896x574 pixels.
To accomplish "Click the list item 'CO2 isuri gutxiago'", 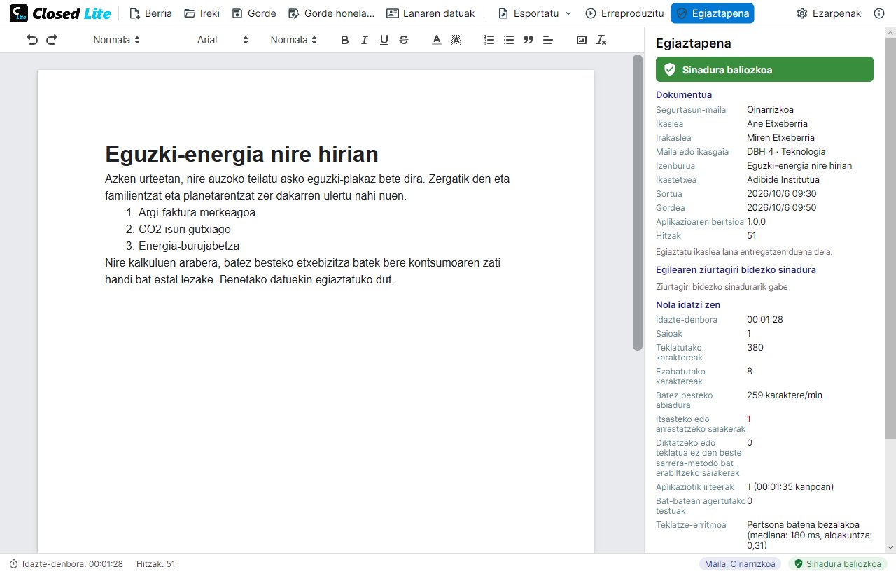I will pyautogui.click(x=185, y=229).
